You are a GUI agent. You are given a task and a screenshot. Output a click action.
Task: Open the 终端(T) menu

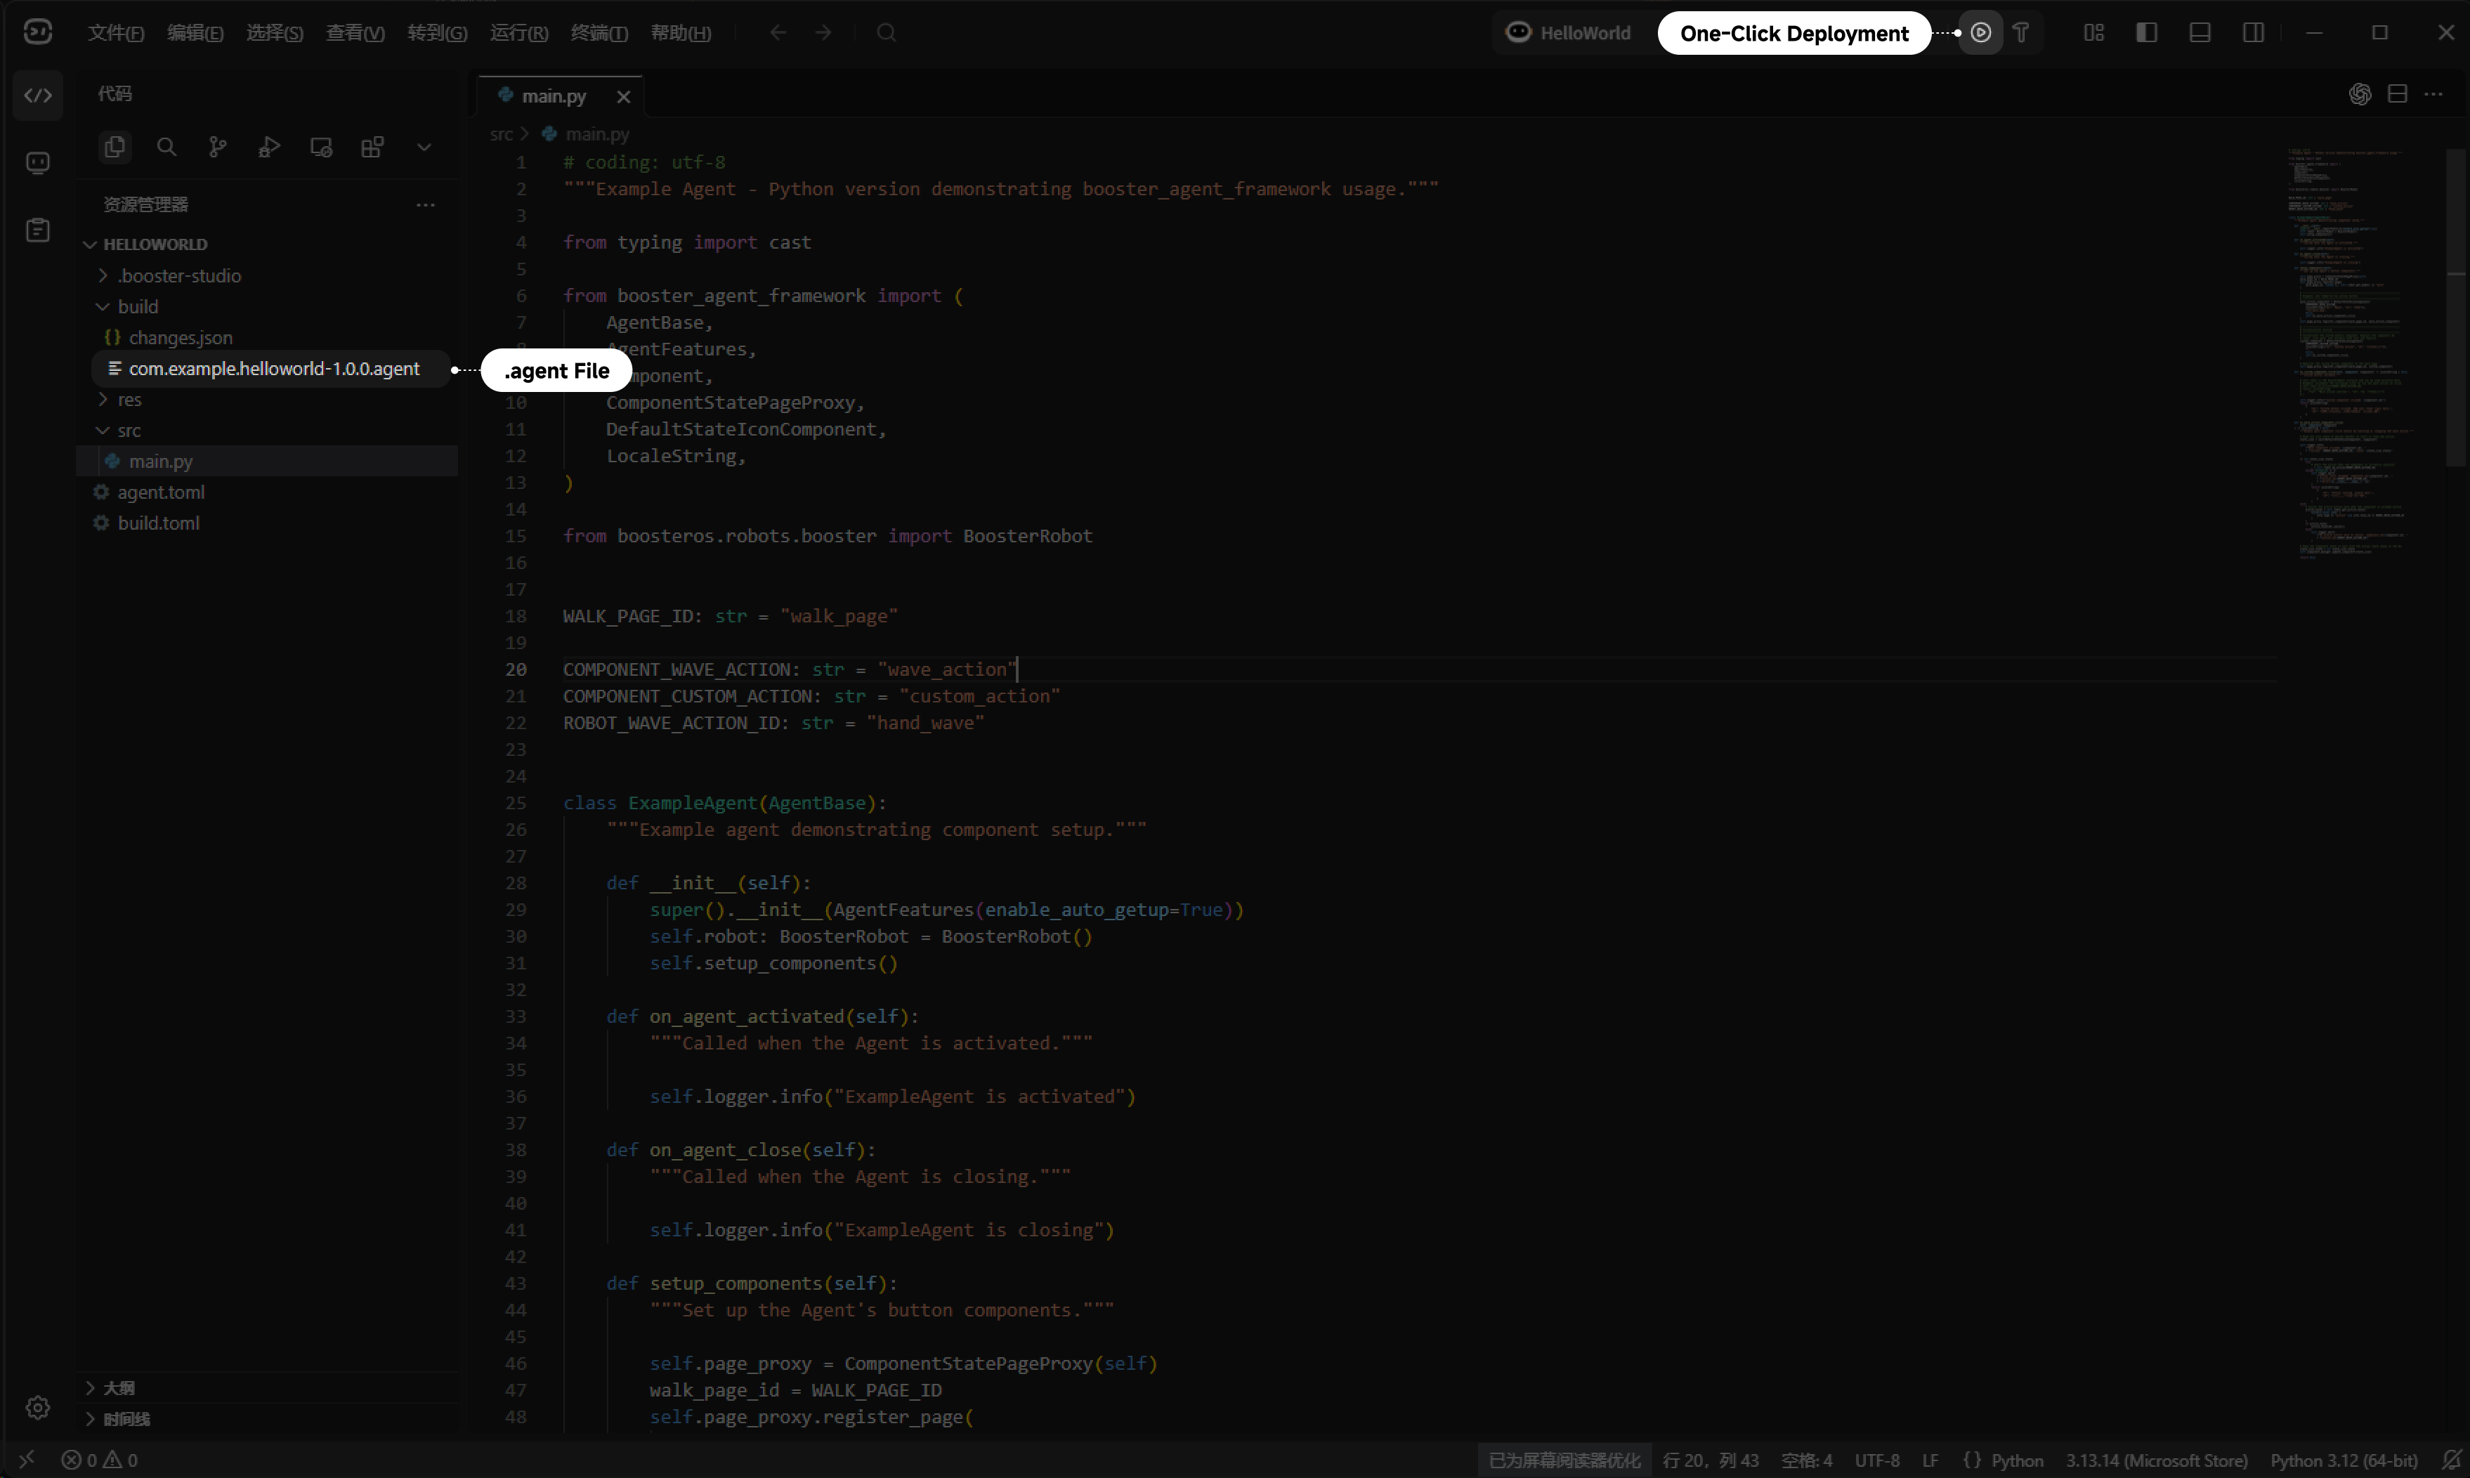(x=599, y=33)
